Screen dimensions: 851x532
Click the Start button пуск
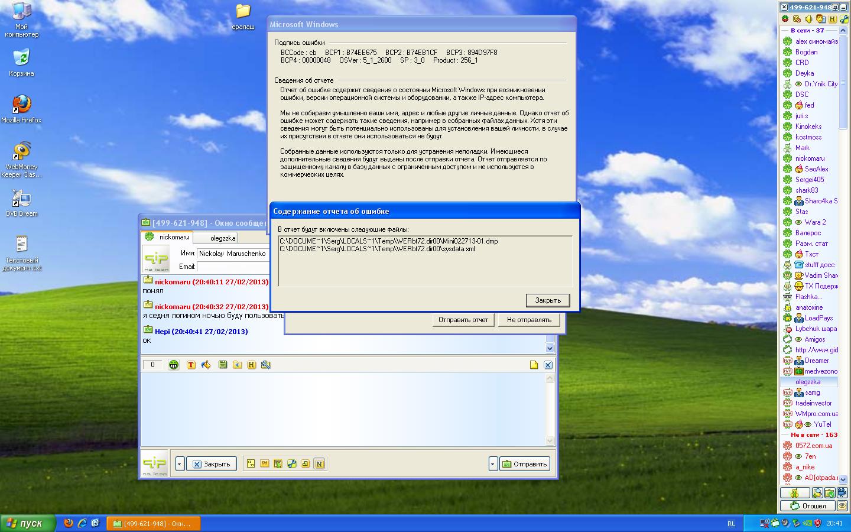pyautogui.click(x=28, y=523)
